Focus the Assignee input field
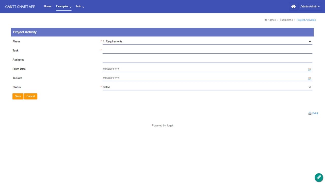Screen dimensions: 325x183 coord(207,60)
